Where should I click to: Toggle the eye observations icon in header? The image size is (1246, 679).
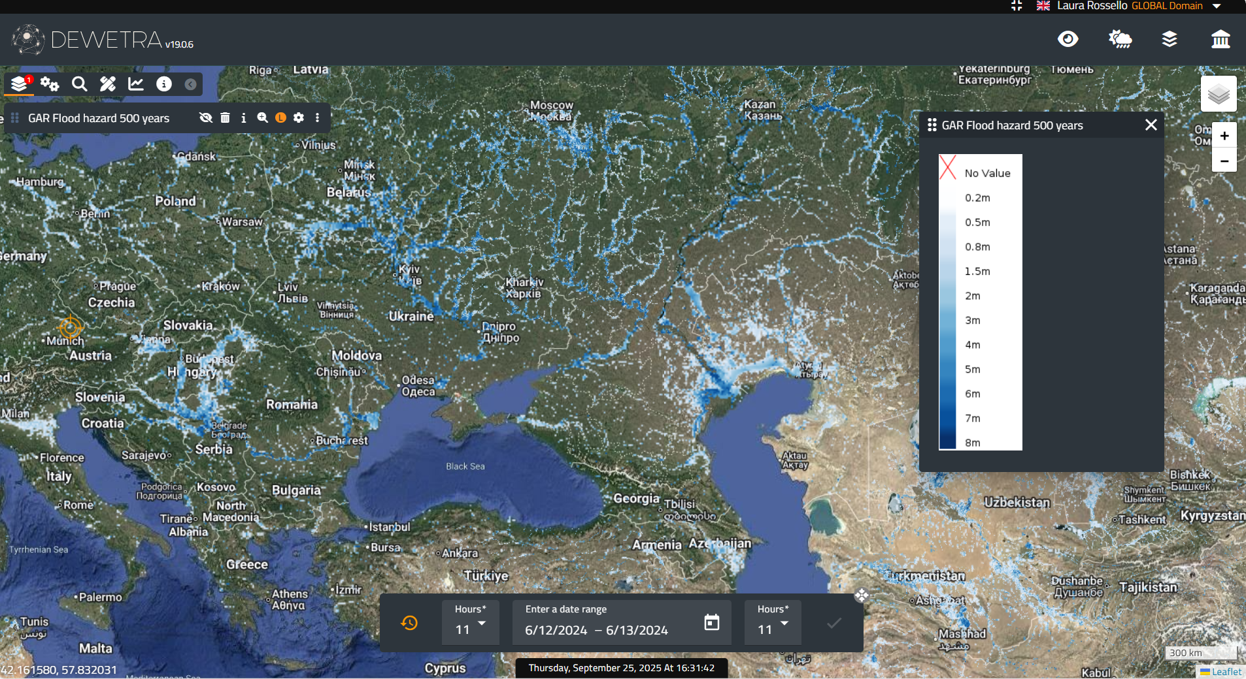1068,39
